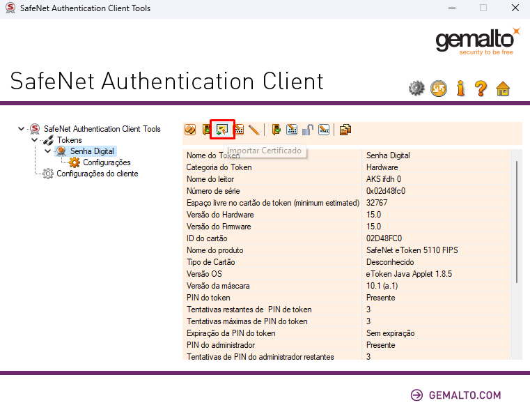Screen dimensions: 530x412
Task: Open help with the question mark icon
Action: tap(481, 88)
